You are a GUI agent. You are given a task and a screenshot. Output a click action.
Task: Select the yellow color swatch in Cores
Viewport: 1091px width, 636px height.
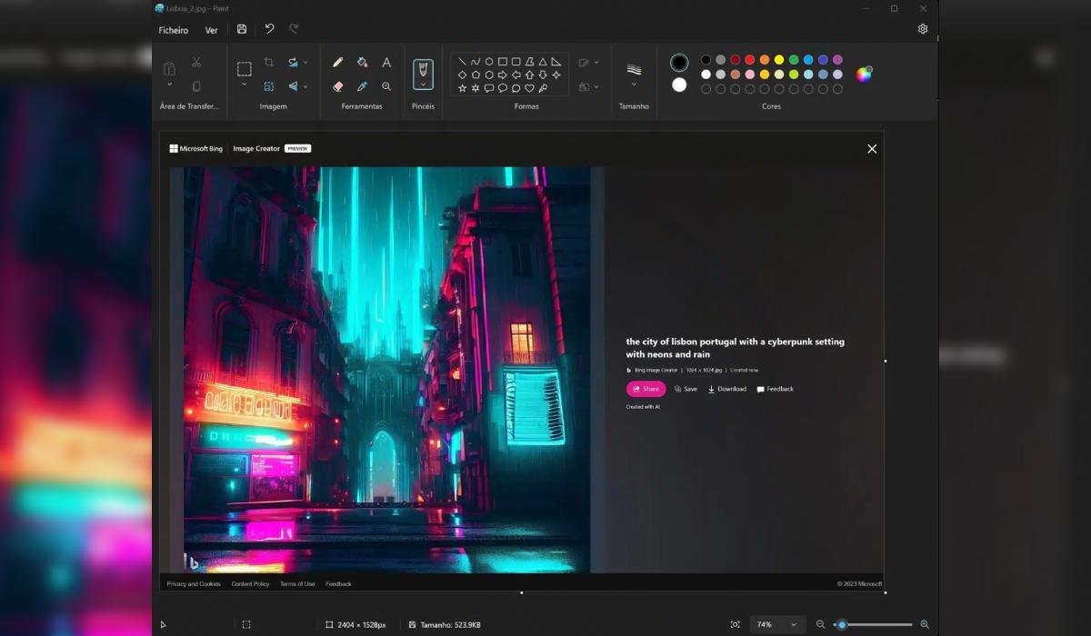[x=779, y=60]
